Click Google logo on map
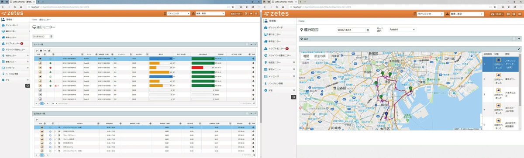The image size is (524, 158). (x=305, y=128)
